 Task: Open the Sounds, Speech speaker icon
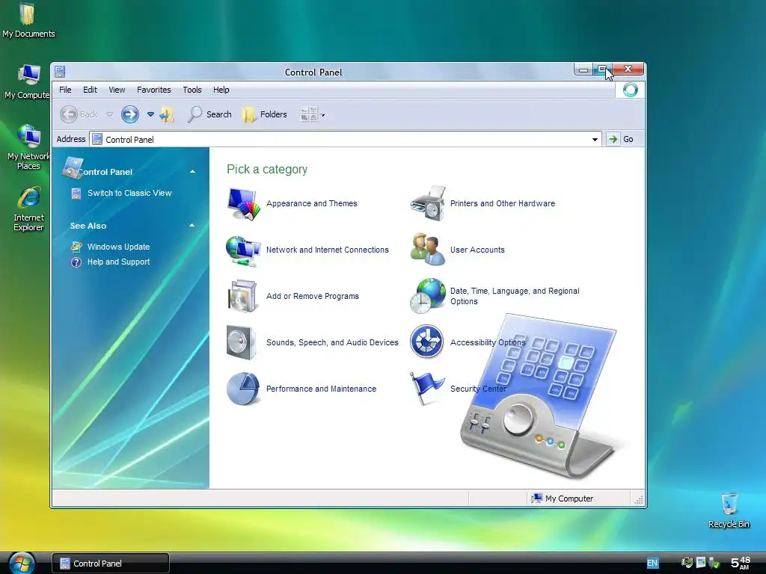pyautogui.click(x=242, y=342)
